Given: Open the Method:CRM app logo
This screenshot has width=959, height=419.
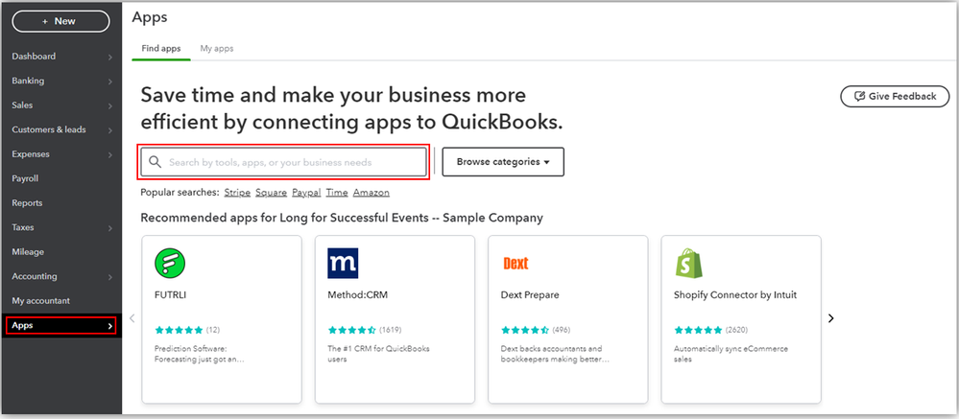Looking at the screenshot, I should [343, 263].
